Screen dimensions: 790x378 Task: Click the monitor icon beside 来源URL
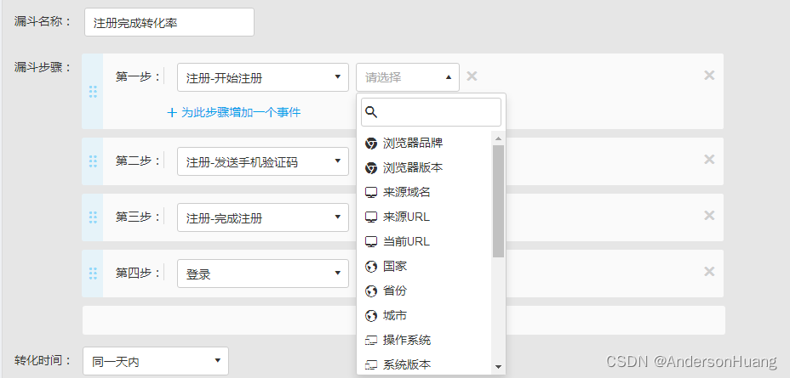(371, 217)
